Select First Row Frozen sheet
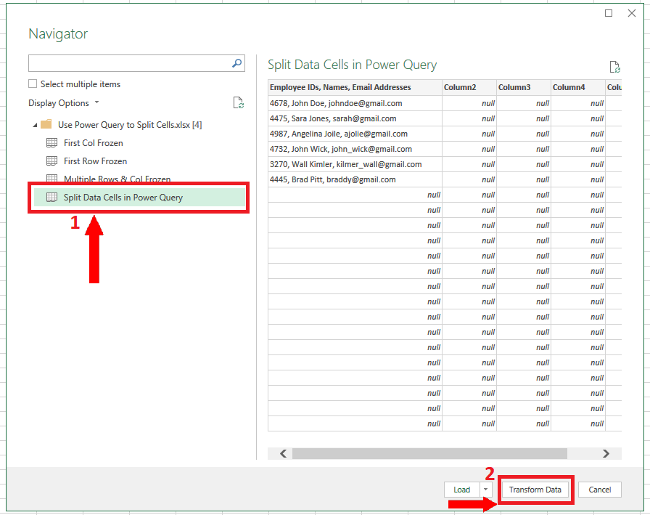Screen dimensions: 650x515 [x=95, y=161]
